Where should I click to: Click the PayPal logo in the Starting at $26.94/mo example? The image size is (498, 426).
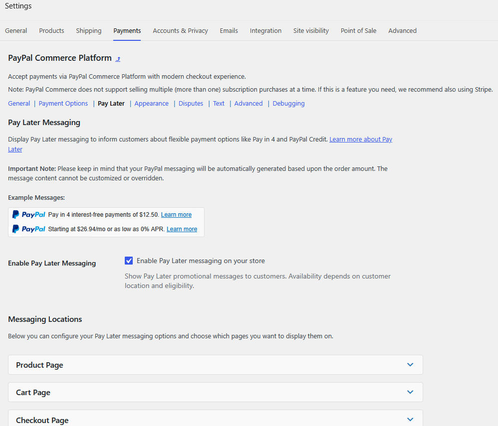coord(29,229)
